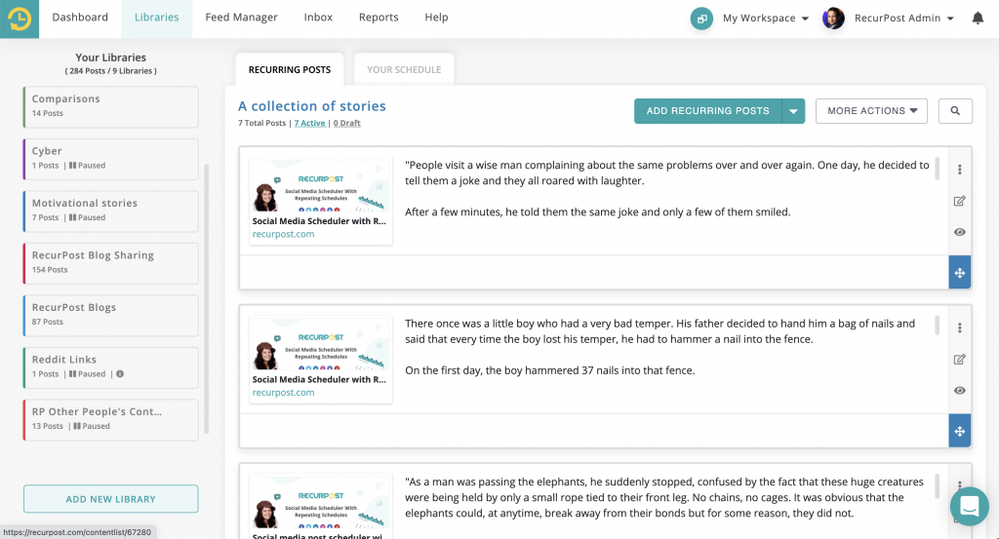Select RP Other People's Cont... library
This screenshot has height=539, width=999.
click(x=111, y=420)
